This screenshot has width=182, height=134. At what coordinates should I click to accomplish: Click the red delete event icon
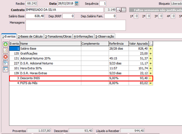pyautogui.click(x=5, y=57)
